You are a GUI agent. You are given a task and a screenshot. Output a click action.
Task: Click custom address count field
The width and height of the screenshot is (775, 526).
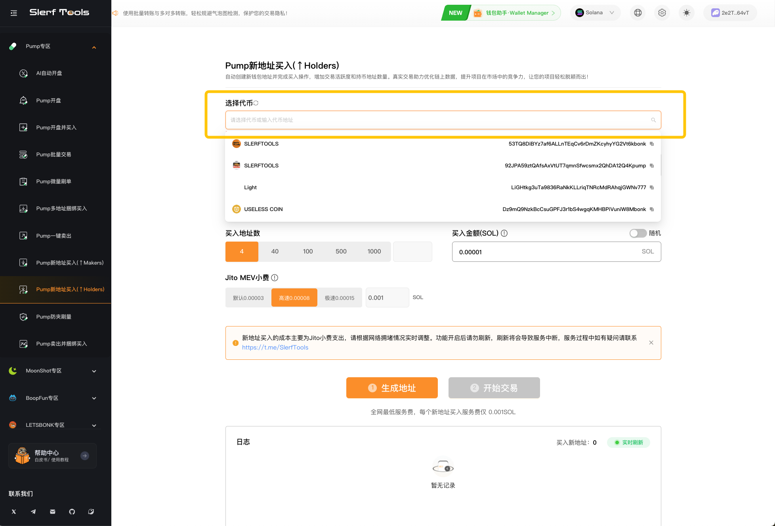click(412, 251)
